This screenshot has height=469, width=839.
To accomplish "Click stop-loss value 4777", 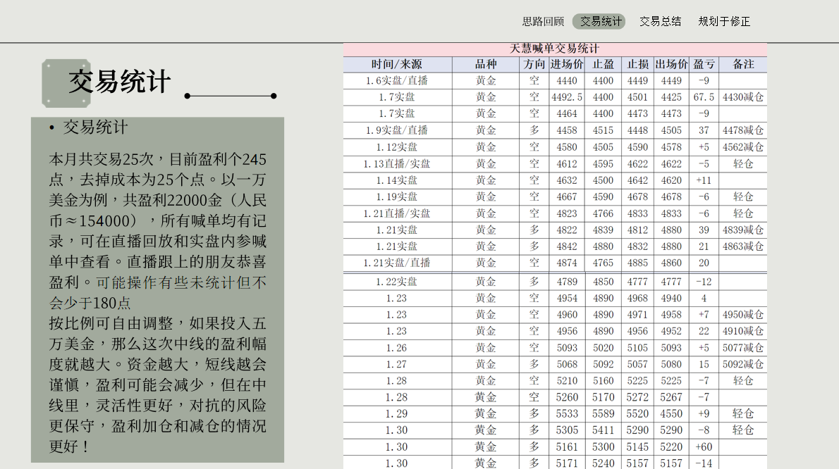I will (x=637, y=282).
